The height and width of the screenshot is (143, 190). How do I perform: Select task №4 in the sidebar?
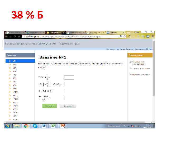coord(15,71)
